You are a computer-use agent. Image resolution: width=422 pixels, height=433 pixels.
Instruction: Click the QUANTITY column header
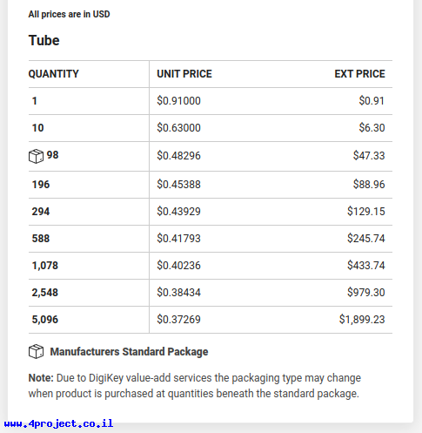click(54, 74)
